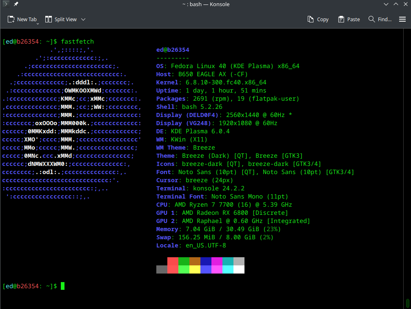Click the 'Theme: Breeze (Dark) [QT]' line
The image size is (411, 309).
(x=230, y=156)
